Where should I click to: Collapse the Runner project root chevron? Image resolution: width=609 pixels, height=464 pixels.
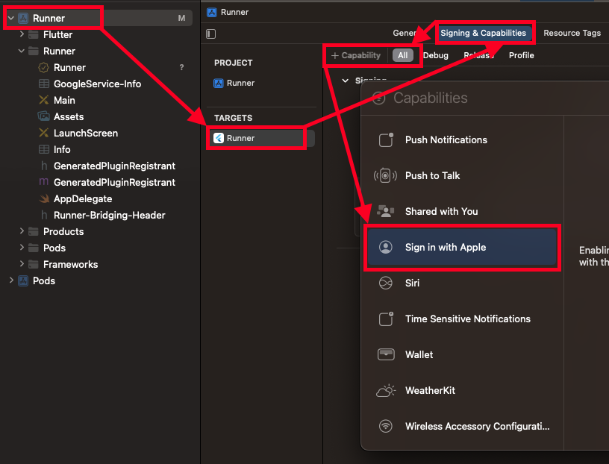[x=11, y=18]
